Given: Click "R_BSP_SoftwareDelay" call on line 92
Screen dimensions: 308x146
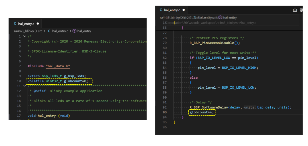Looking at the screenshot, I should pyautogui.click(x=209, y=107).
